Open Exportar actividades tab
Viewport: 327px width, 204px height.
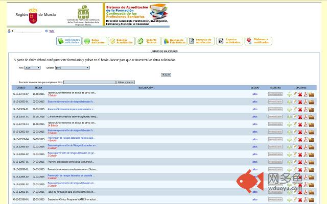tap(229, 41)
